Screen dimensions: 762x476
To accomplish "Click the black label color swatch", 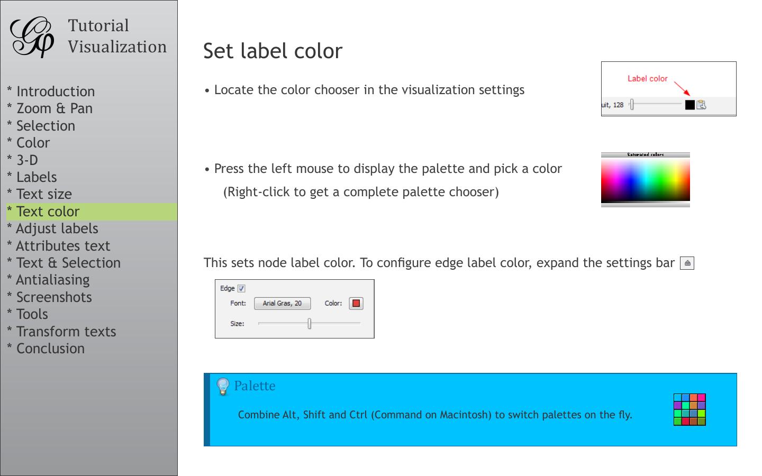I will click(690, 105).
